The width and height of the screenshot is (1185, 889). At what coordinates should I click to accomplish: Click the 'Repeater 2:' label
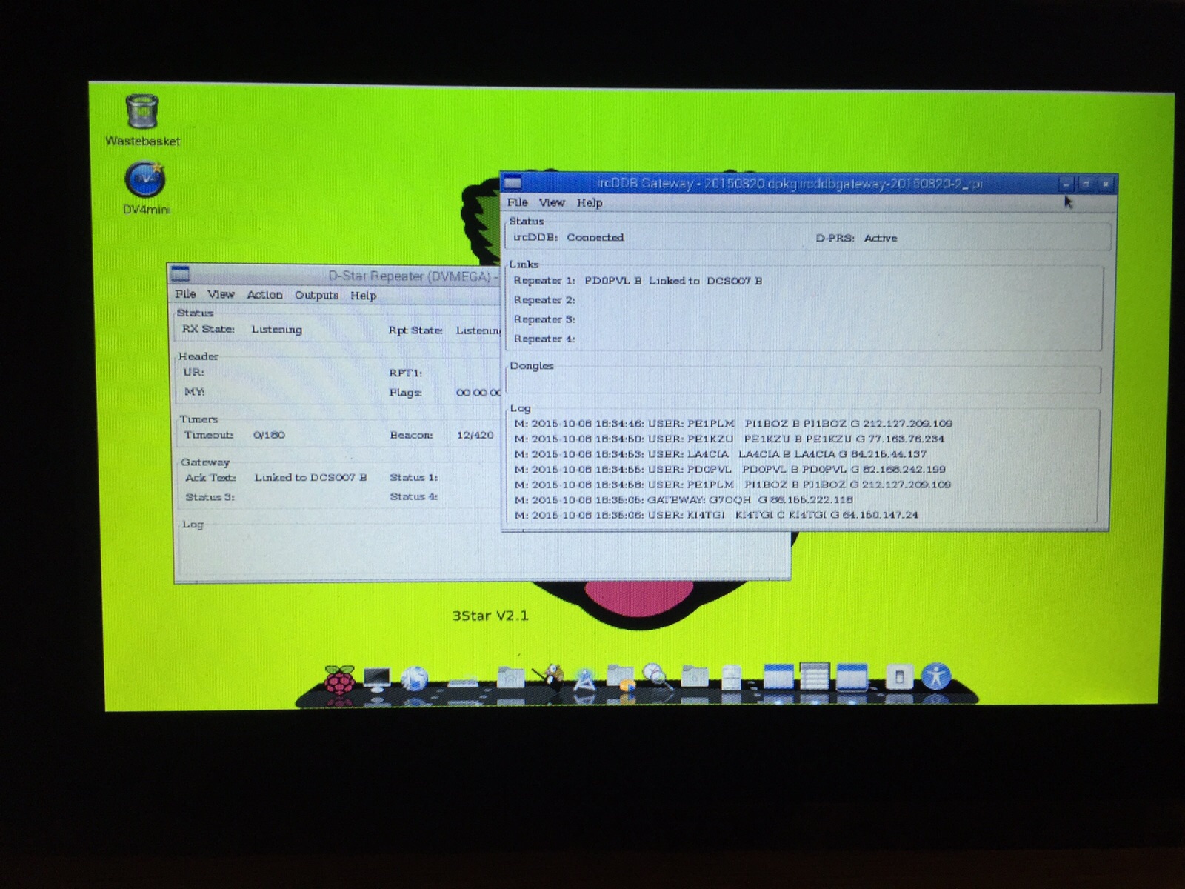pyautogui.click(x=544, y=300)
